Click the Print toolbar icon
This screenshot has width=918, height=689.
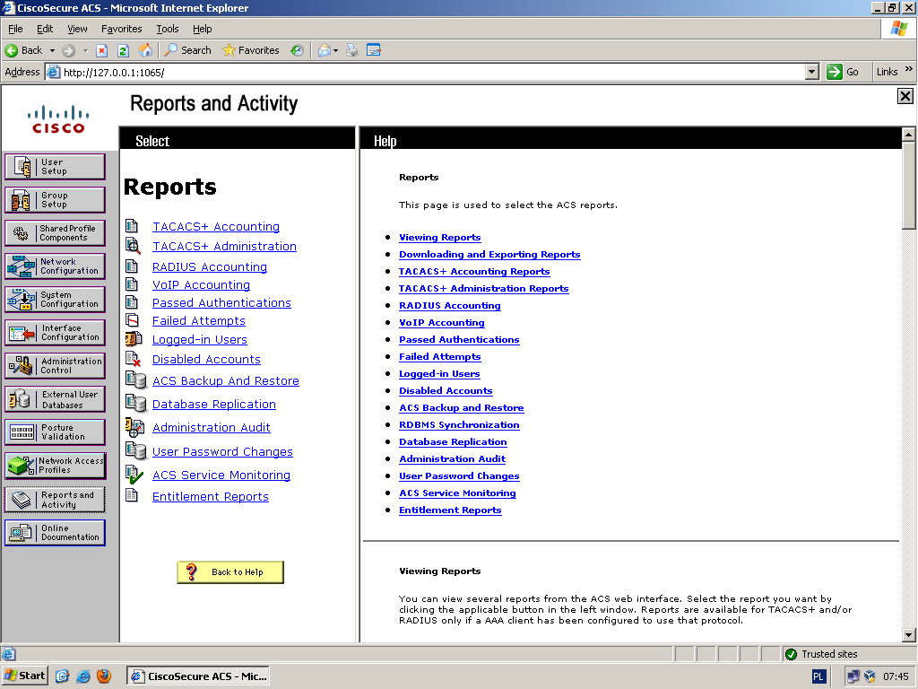351,50
